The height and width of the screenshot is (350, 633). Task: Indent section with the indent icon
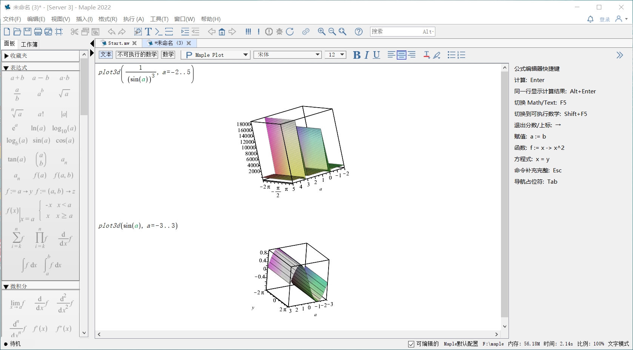185,32
